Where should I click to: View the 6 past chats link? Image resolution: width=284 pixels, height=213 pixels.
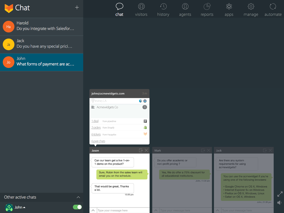pyautogui.click(x=98, y=141)
